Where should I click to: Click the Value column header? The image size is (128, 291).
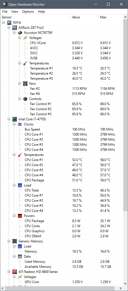(x=84, y=17)
